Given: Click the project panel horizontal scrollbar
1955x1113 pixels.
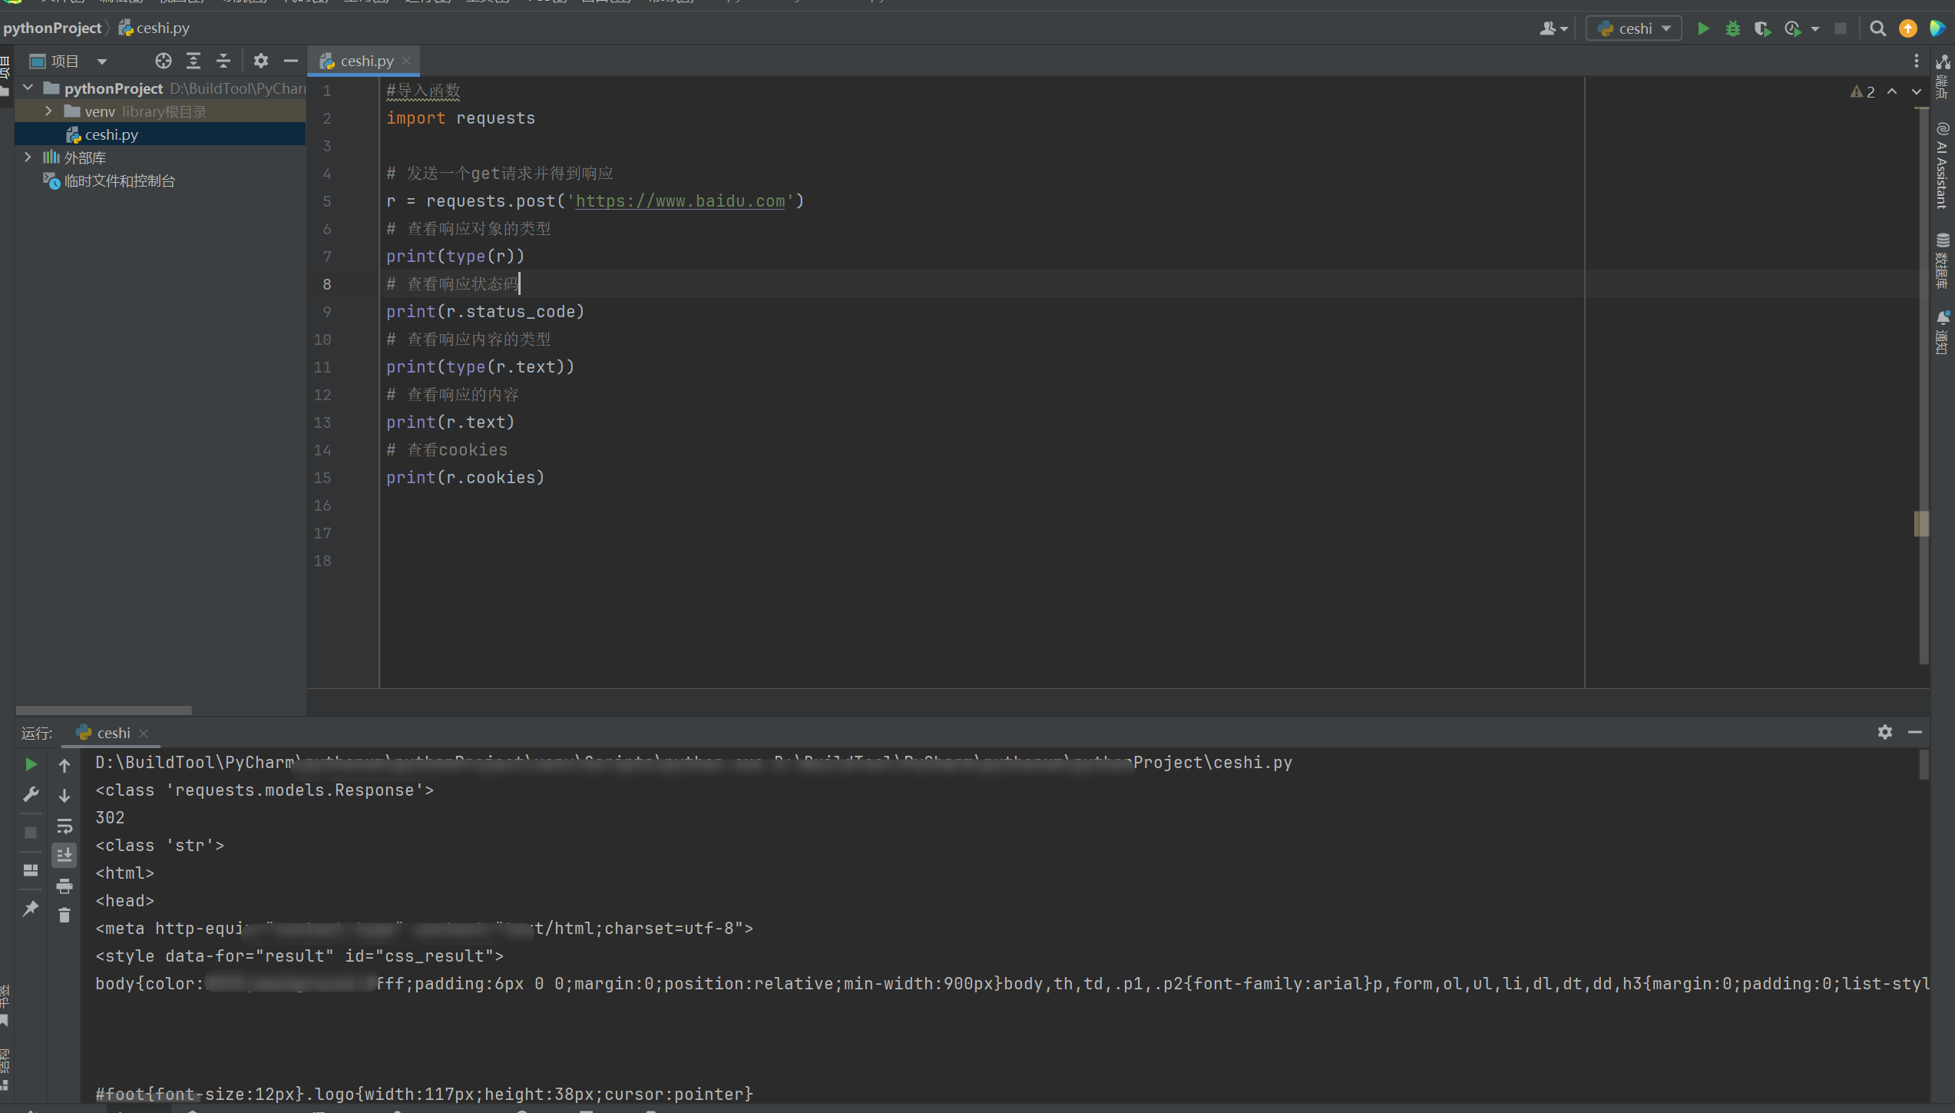Looking at the screenshot, I should 104,710.
